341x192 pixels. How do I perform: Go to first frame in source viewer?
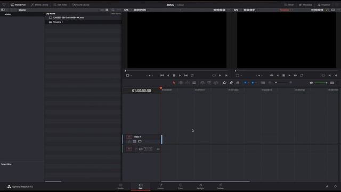162,75
